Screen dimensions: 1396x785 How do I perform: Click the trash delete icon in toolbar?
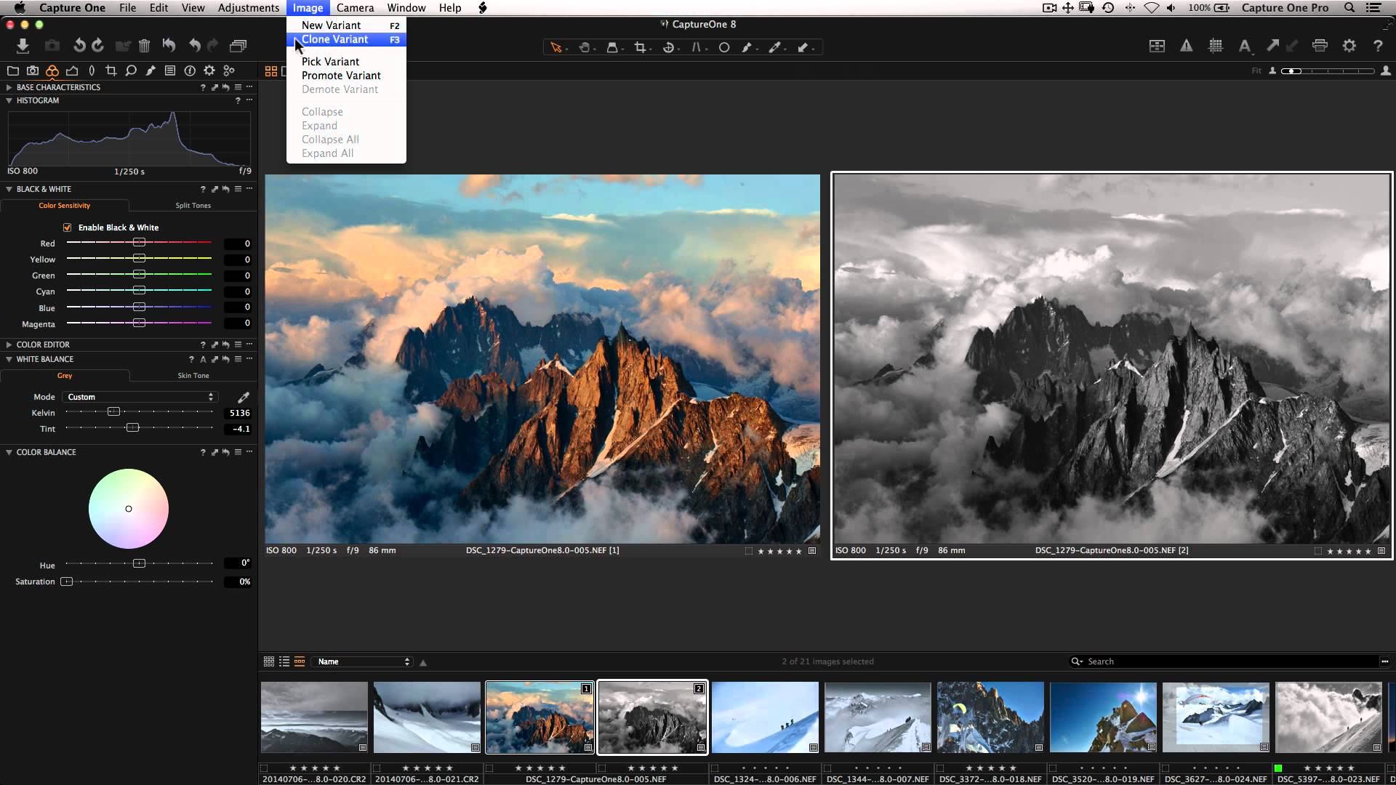pos(144,46)
